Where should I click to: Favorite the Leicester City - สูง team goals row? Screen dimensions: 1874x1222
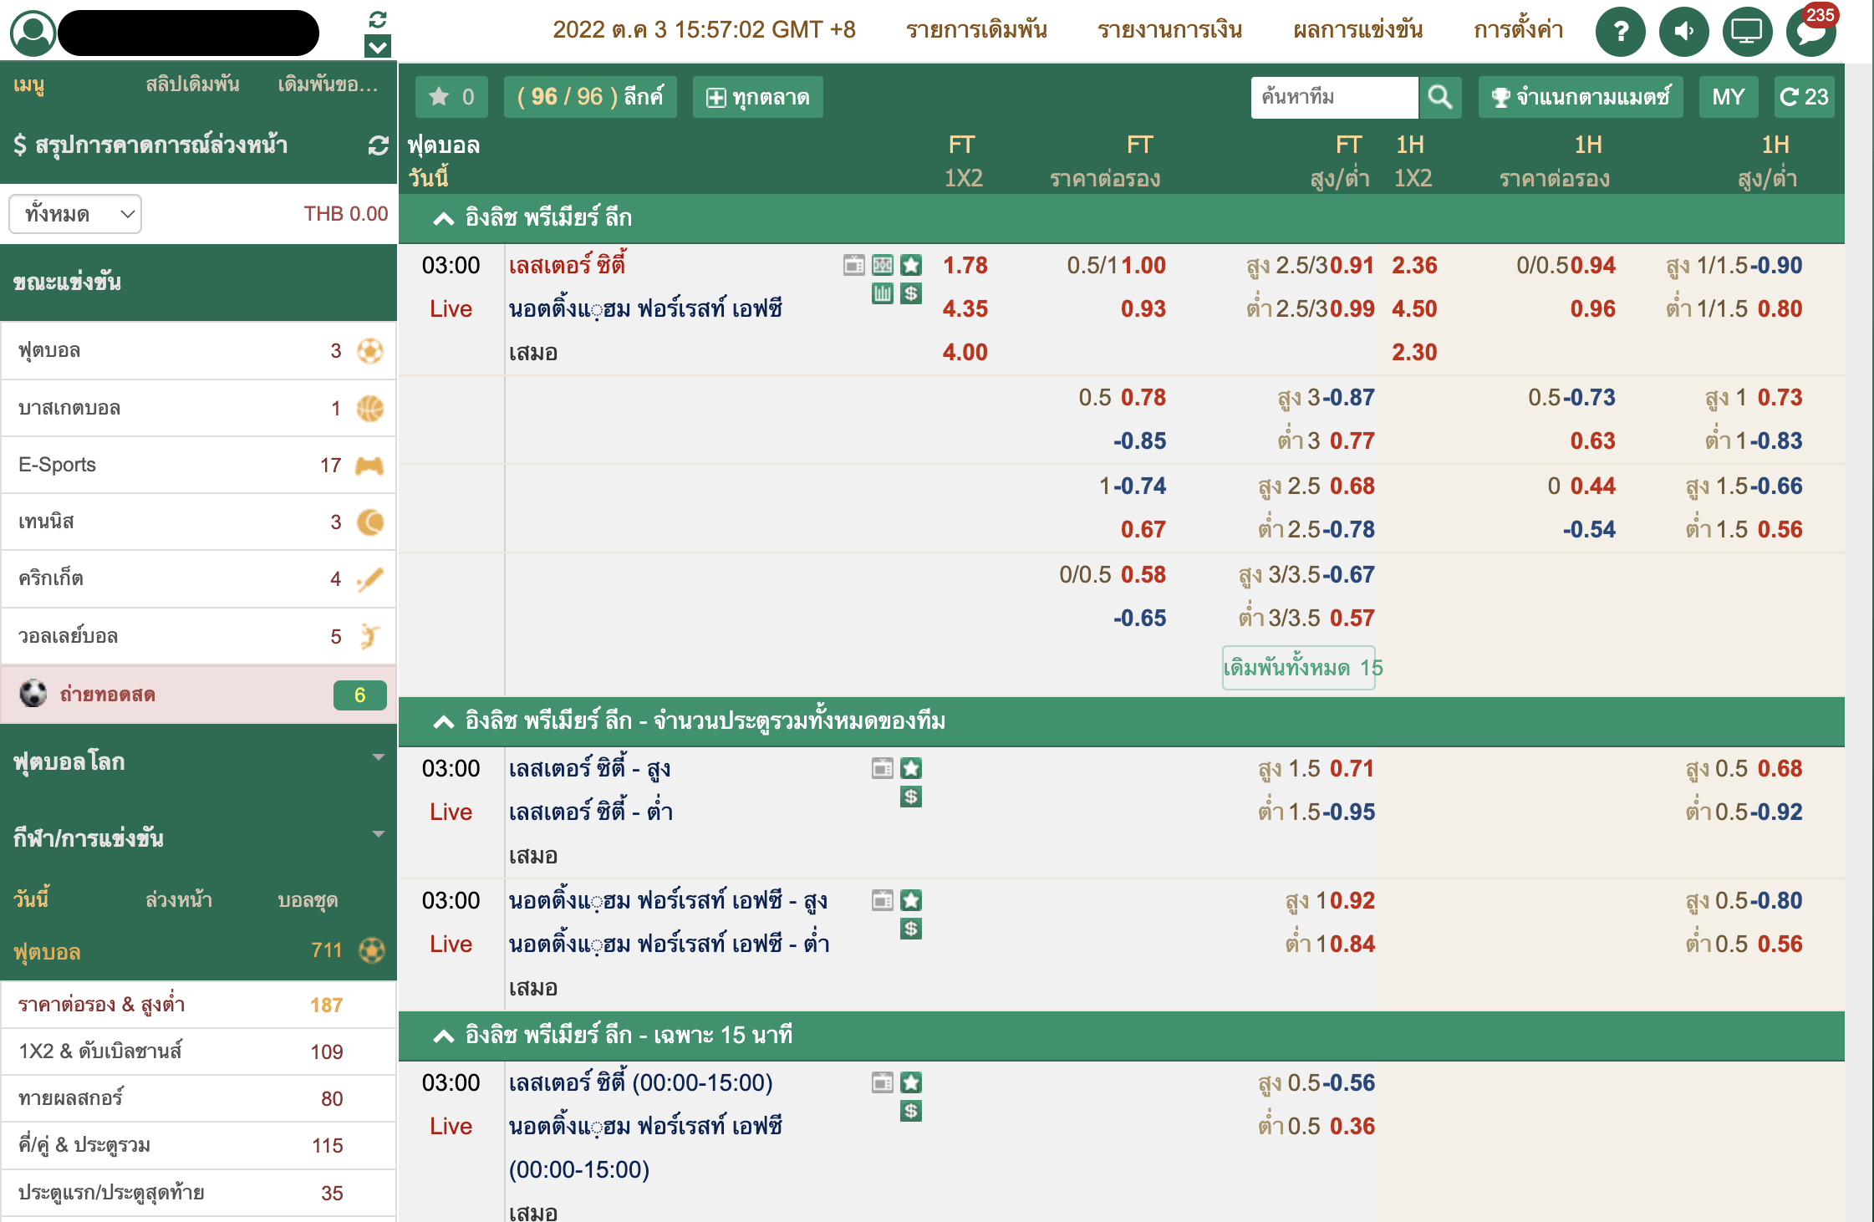point(911,768)
